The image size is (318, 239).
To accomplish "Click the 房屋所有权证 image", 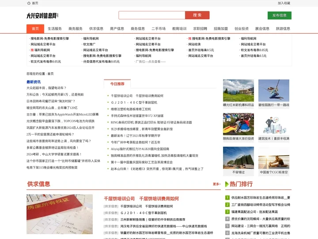I will coord(60,214).
